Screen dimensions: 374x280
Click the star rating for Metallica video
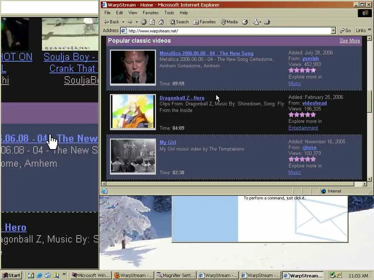pos(302,70)
